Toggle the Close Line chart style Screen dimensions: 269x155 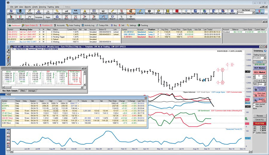(x=30, y=17)
